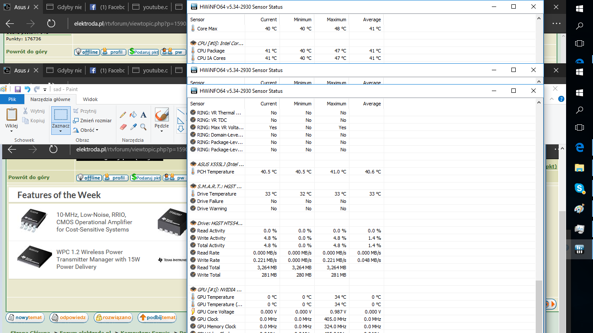This screenshot has width=593, height=333.
Task: Click the odpowiedz reply button
Action: pyautogui.click(x=69, y=317)
